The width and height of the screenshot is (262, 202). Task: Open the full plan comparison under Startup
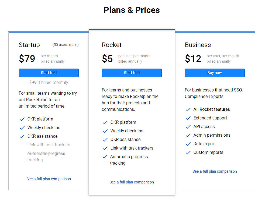click(x=49, y=179)
